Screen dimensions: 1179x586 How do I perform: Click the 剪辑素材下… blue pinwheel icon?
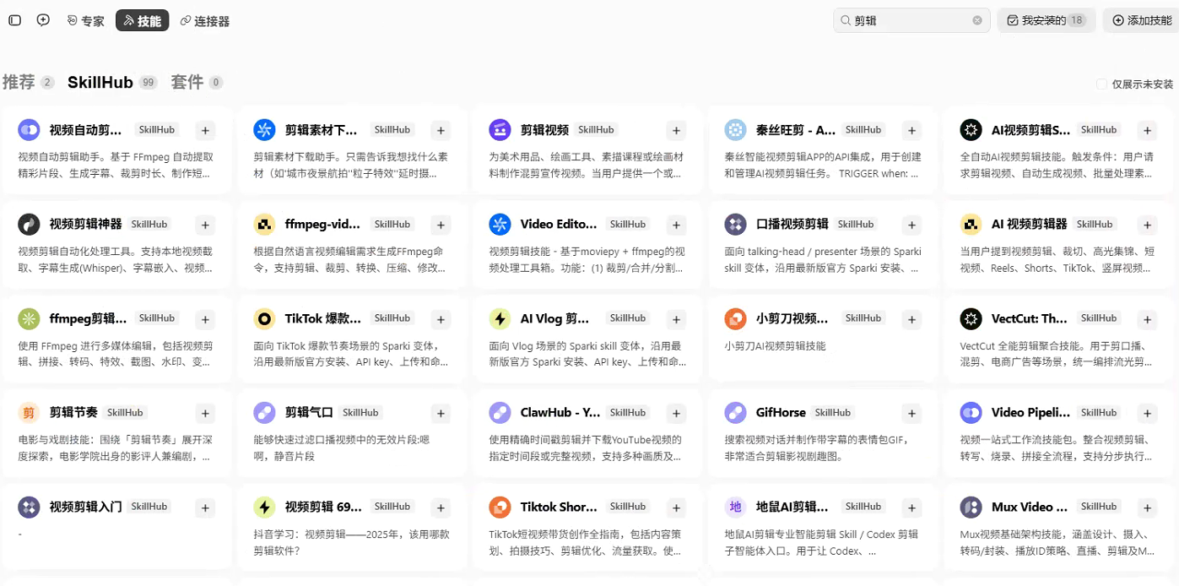pyautogui.click(x=264, y=130)
